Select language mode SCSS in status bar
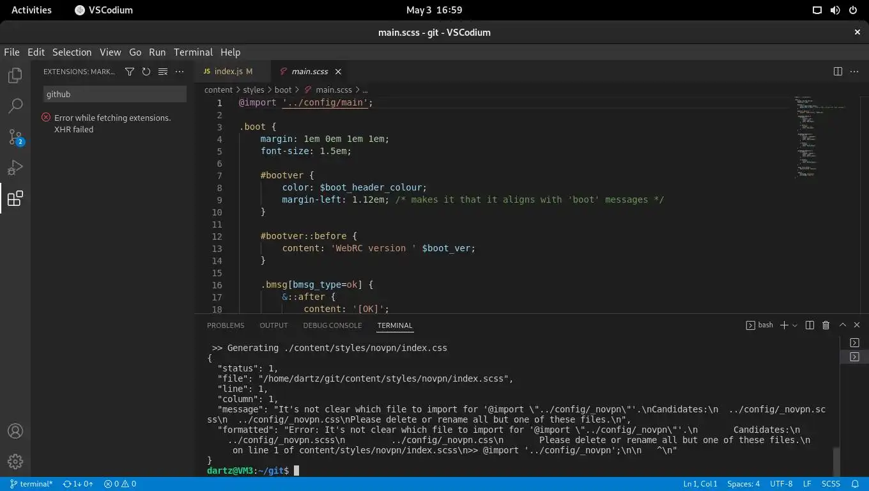This screenshot has width=869, height=491. coord(831,484)
